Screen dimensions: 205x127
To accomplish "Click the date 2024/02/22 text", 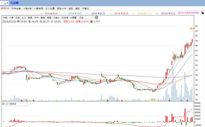I will point(9,22).
